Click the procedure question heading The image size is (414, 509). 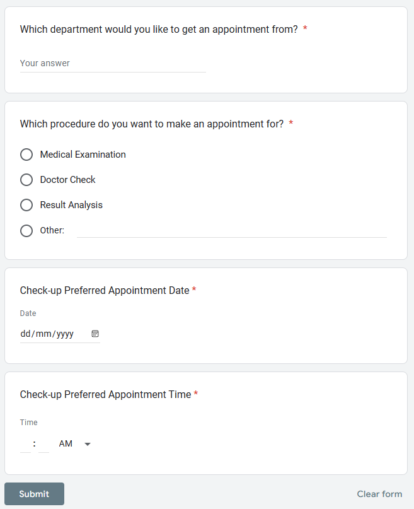tap(152, 124)
